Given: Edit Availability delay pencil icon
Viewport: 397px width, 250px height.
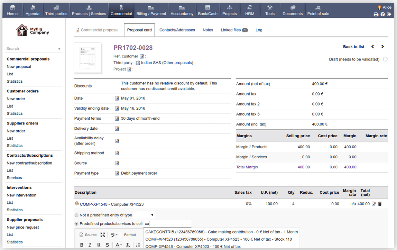Looking at the screenshot, I should tap(117, 141).
